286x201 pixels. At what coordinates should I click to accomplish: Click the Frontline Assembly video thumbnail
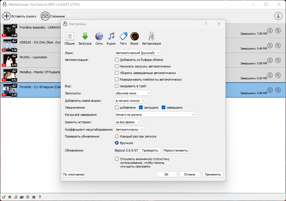point(9,31)
